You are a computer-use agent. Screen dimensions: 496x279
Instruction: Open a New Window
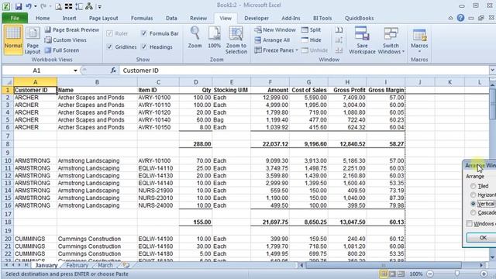coord(275,29)
